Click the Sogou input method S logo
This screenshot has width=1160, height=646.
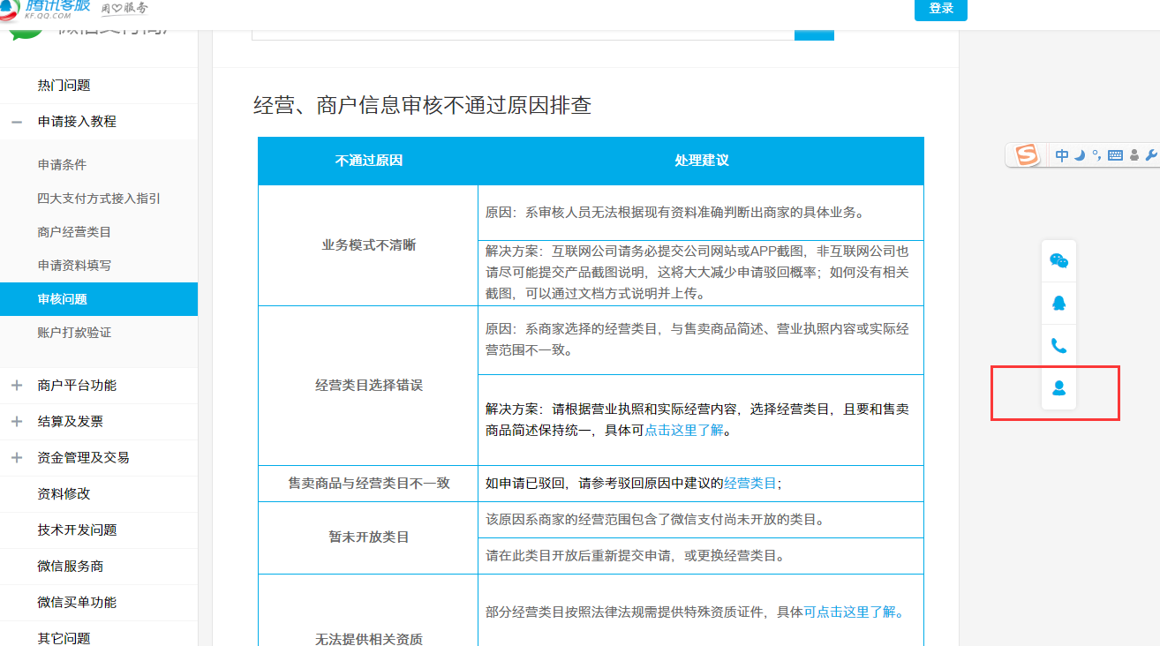(1027, 155)
